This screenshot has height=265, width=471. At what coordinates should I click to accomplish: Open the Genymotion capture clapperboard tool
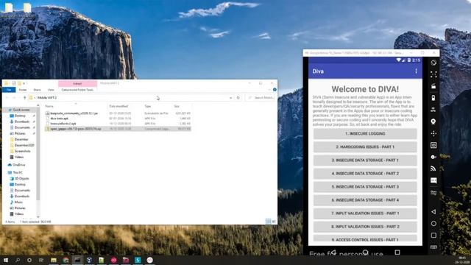(x=433, y=86)
